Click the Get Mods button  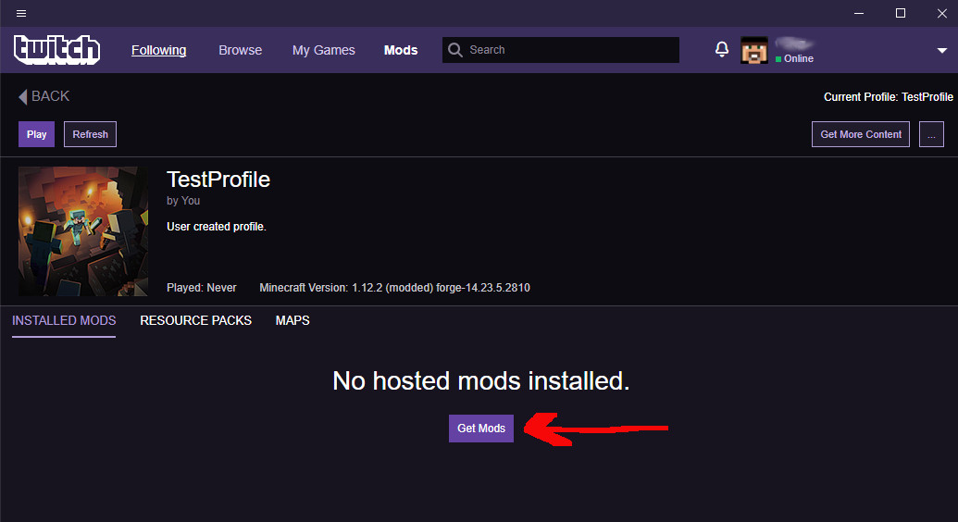[x=481, y=429]
